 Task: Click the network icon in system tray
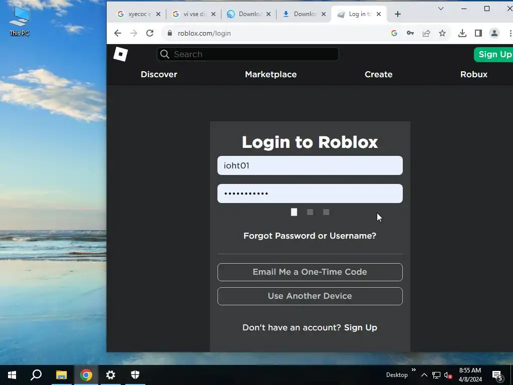pos(436,375)
